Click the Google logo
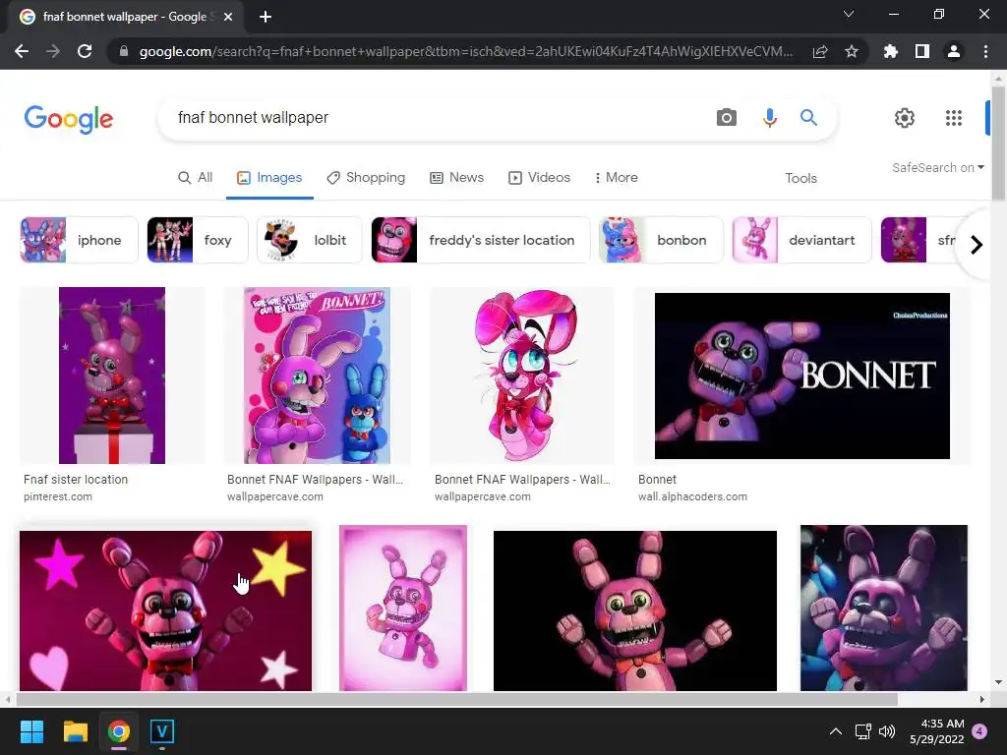The height and width of the screenshot is (755, 1007). point(69,119)
